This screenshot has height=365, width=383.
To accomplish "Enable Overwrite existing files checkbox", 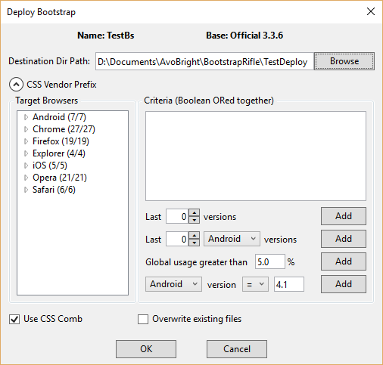I will pos(143,319).
